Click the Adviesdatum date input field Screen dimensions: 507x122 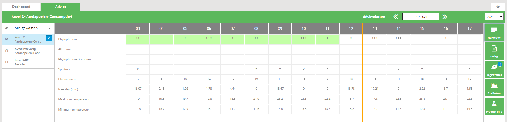pos(420,17)
